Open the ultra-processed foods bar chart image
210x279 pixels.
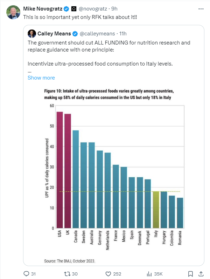point(113,172)
